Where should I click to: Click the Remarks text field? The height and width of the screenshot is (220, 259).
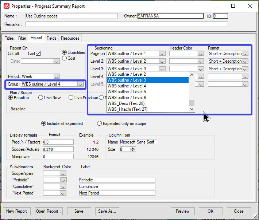[x=126, y=24]
